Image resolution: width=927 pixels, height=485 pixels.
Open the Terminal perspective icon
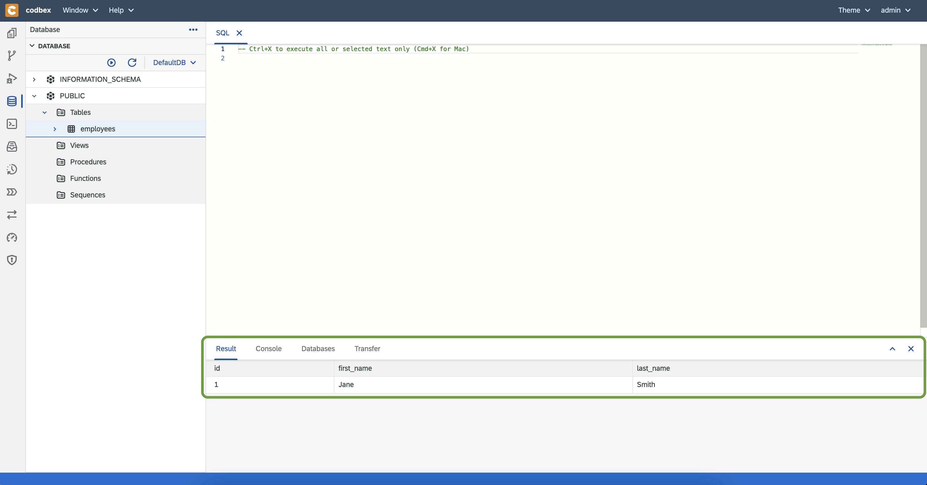click(12, 124)
